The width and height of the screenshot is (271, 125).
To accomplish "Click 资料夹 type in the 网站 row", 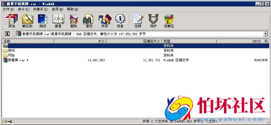I will click(168, 55).
